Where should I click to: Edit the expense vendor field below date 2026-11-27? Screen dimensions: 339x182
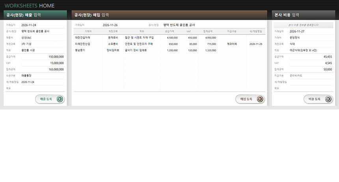[x=311, y=38]
